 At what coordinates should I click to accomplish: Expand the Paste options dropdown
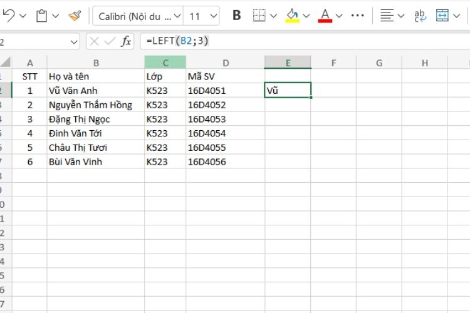tap(55, 16)
